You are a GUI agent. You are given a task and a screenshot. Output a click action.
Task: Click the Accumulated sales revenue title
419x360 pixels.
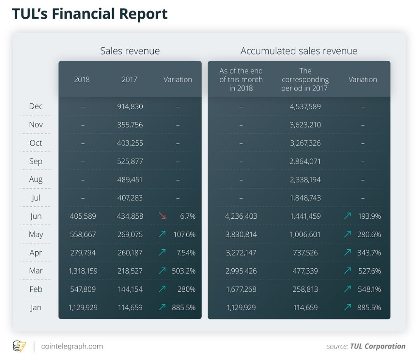click(299, 51)
